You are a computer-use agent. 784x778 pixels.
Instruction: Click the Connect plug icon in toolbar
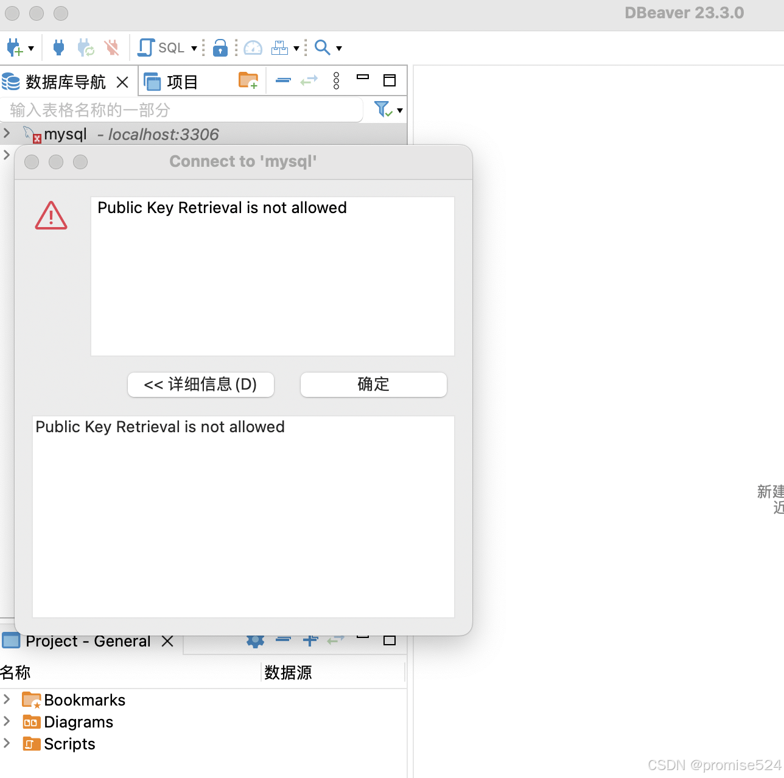coord(58,47)
